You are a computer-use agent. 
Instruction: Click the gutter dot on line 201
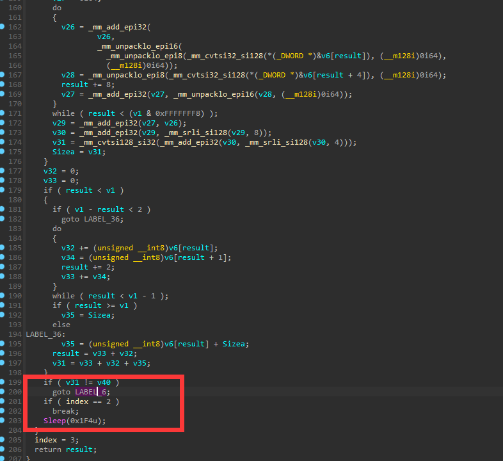[x=3, y=401]
